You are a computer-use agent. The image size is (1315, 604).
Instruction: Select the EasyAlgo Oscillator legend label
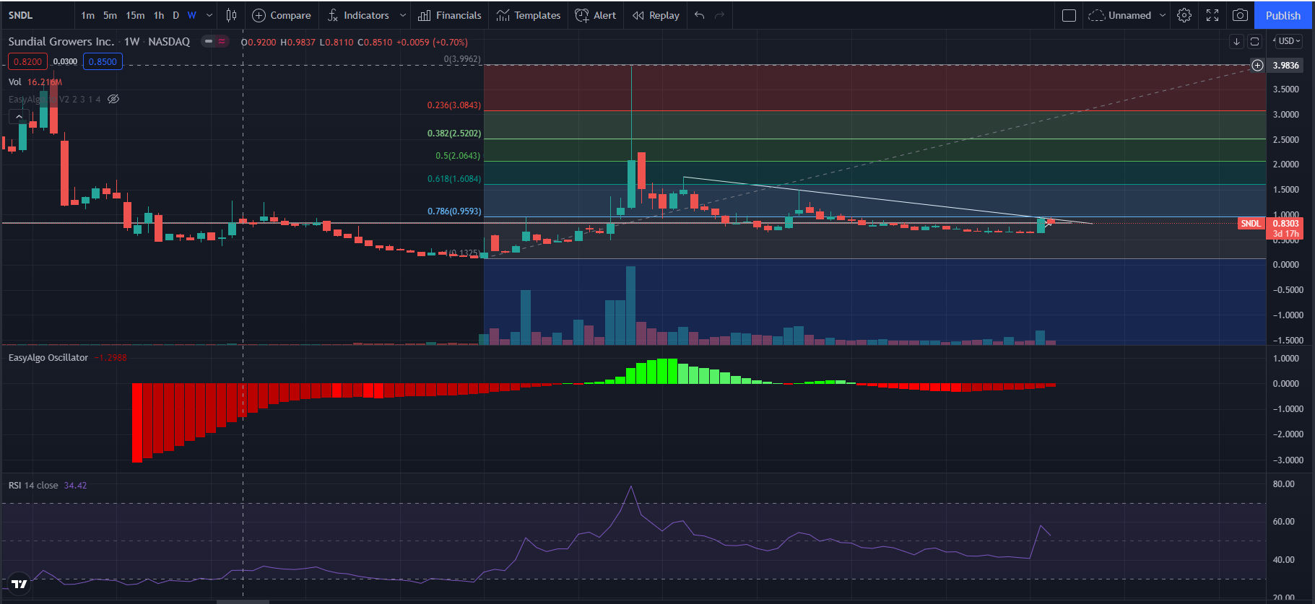(48, 358)
